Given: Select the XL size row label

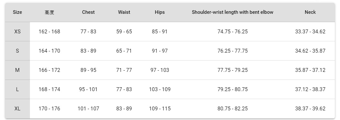Looking at the screenshot, I should (17, 108).
